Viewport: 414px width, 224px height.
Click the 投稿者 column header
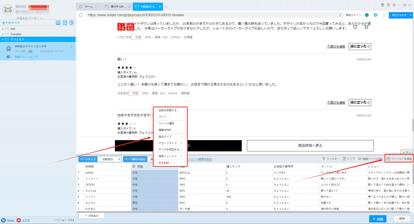point(108,167)
